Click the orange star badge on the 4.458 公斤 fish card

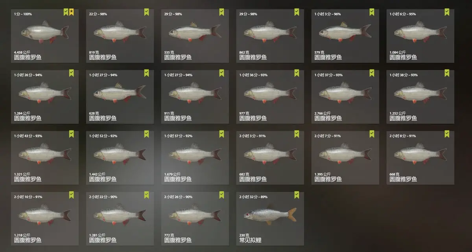(71, 12)
